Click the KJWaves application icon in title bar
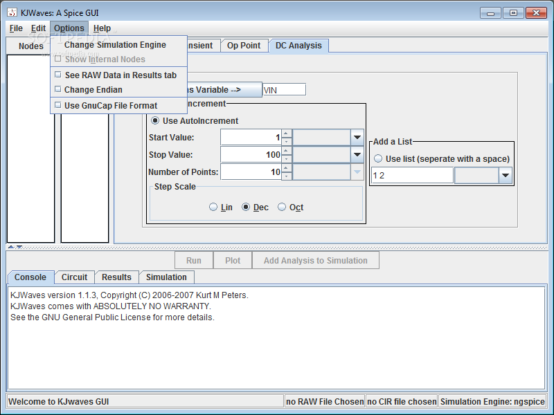This screenshot has height=415, width=554. point(12,12)
